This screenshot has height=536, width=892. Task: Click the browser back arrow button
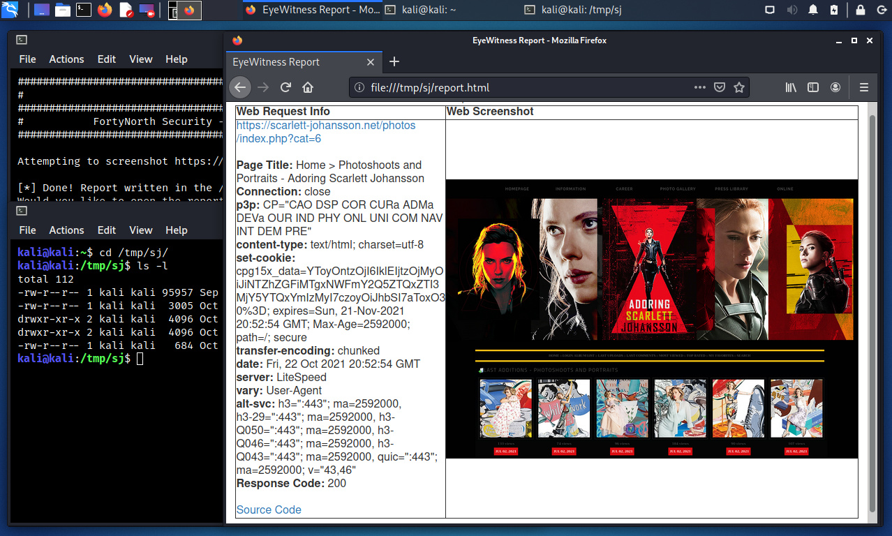[x=240, y=87]
